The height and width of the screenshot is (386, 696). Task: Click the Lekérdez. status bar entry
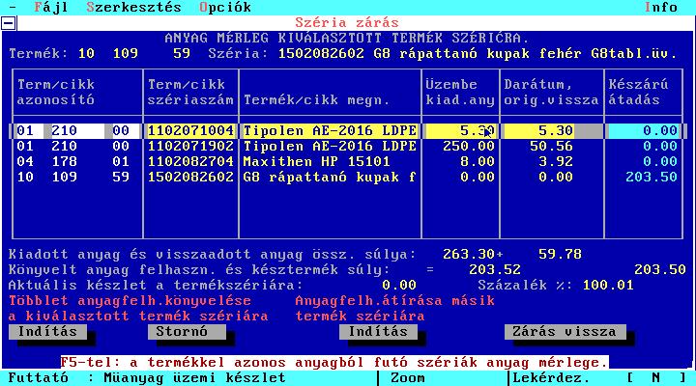[x=551, y=378]
